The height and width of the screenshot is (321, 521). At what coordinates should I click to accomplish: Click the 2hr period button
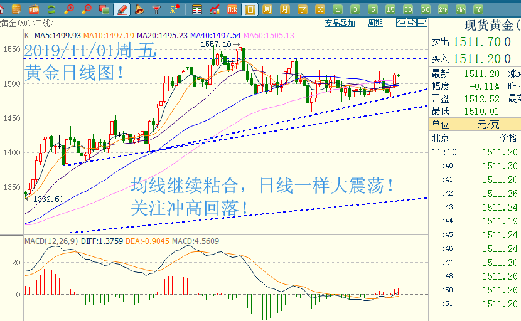443,9
